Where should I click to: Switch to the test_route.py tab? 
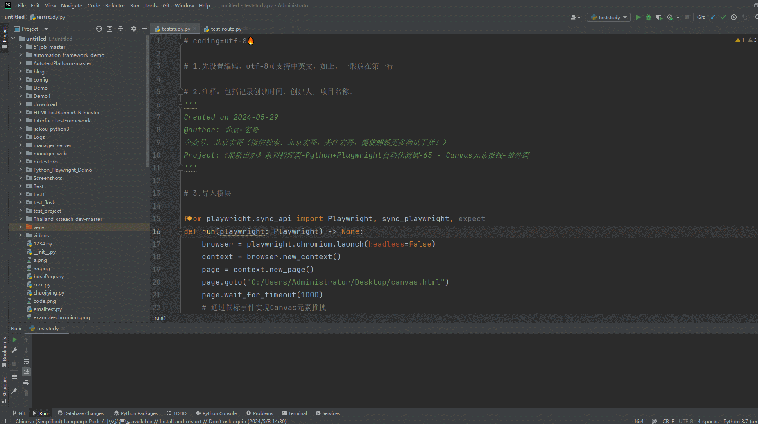point(226,29)
